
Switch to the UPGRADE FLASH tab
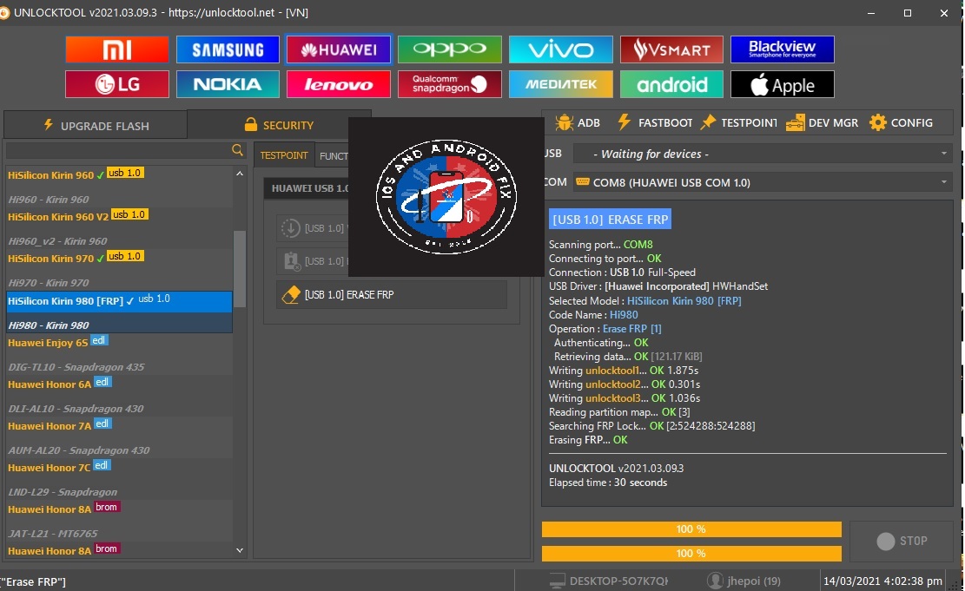[96, 126]
